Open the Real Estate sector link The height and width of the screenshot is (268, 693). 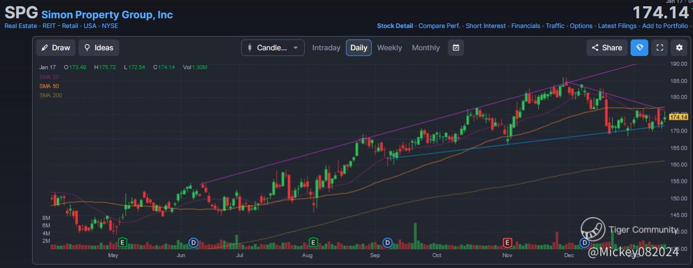(21, 26)
